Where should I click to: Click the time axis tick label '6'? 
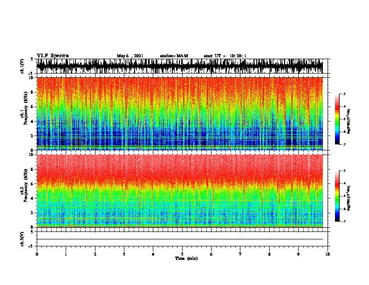[x=212, y=254]
